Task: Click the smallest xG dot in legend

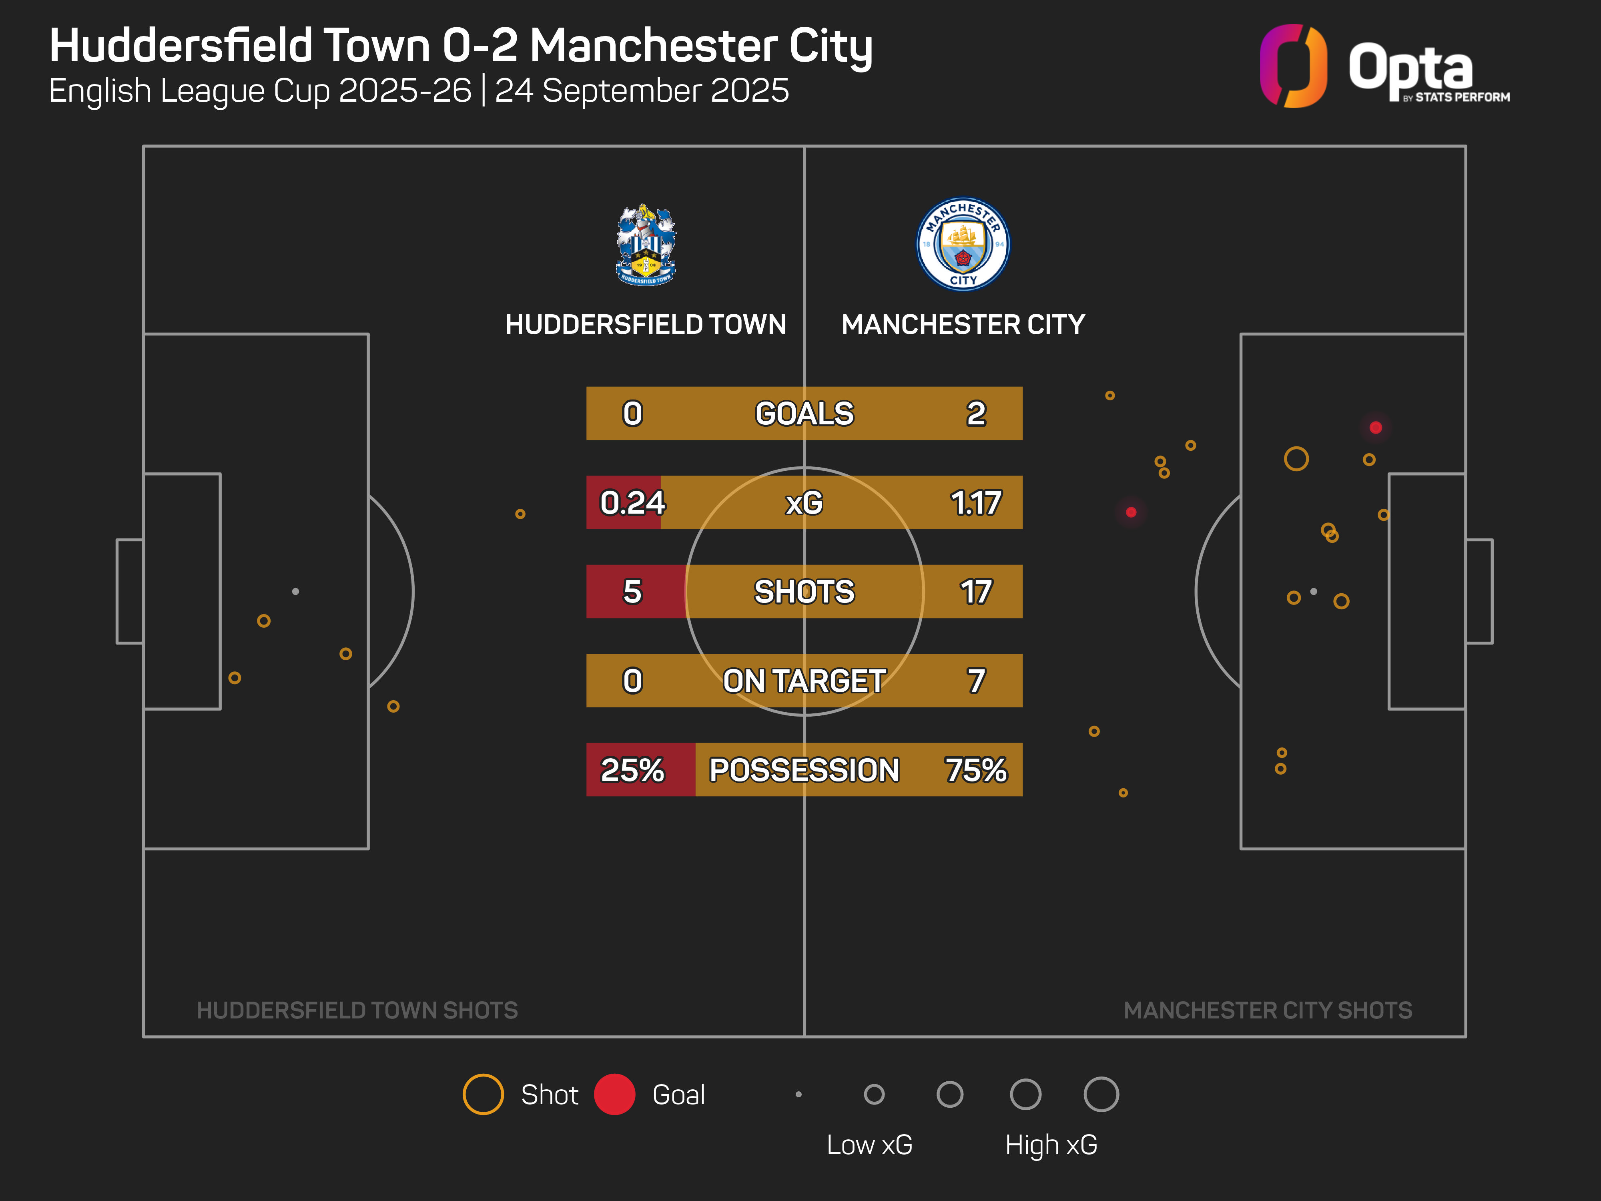Action: coord(798,1094)
